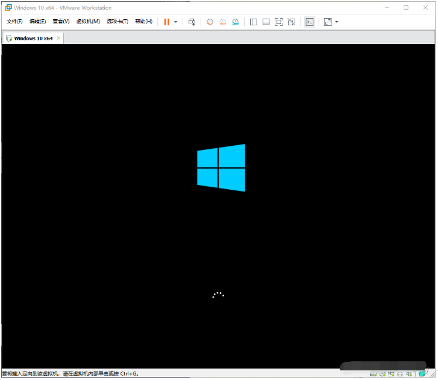438x380 pixels.
Task: Toggle the thumbnail bar view
Action: click(x=266, y=22)
